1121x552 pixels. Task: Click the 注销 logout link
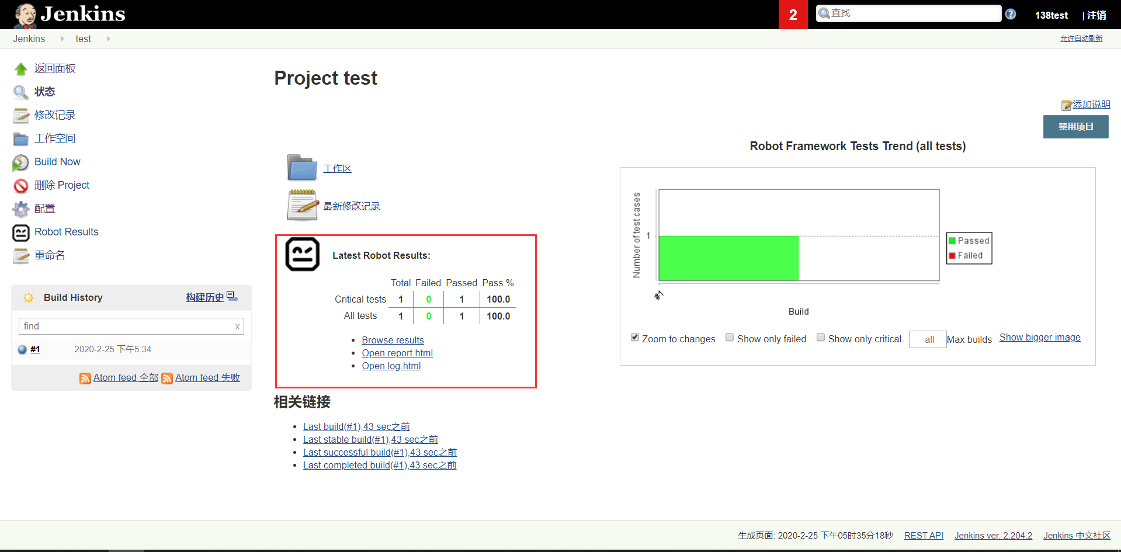point(1096,15)
